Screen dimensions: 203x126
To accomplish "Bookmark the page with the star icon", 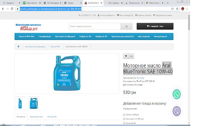I will pos(177,9).
